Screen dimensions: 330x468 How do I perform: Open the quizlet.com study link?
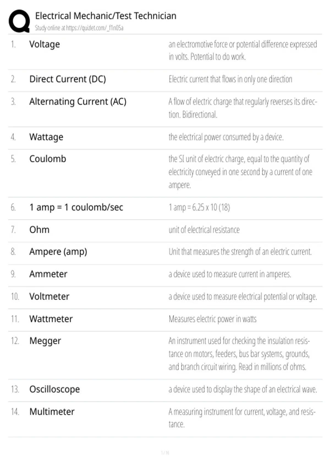[x=95, y=28]
